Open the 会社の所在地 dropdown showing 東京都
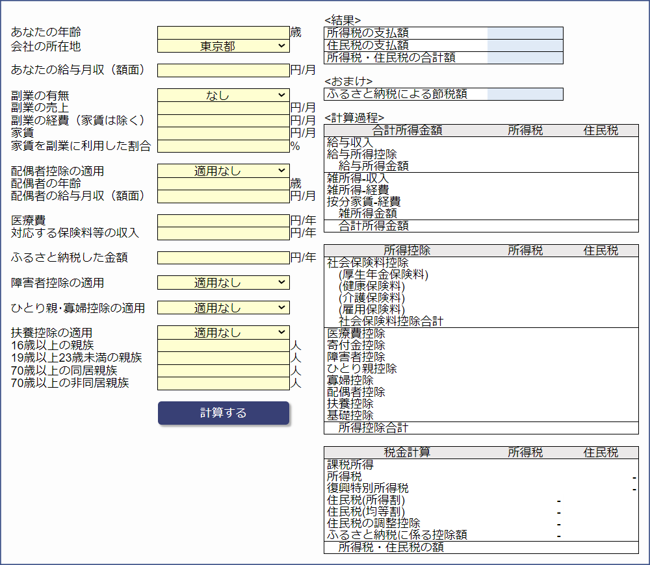Screen dimensions: 650x565 (224, 46)
